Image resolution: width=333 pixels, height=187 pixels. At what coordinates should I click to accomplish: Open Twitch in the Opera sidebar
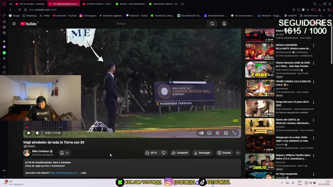click(4, 47)
